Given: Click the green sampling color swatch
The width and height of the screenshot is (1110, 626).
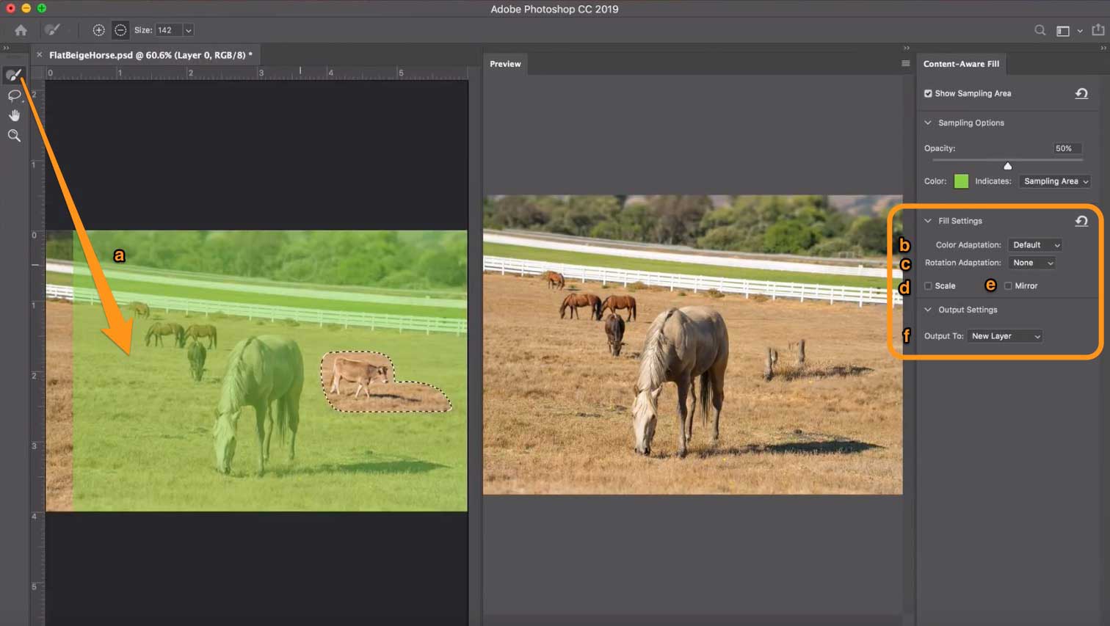Looking at the screenshot, I should [960, 181].
